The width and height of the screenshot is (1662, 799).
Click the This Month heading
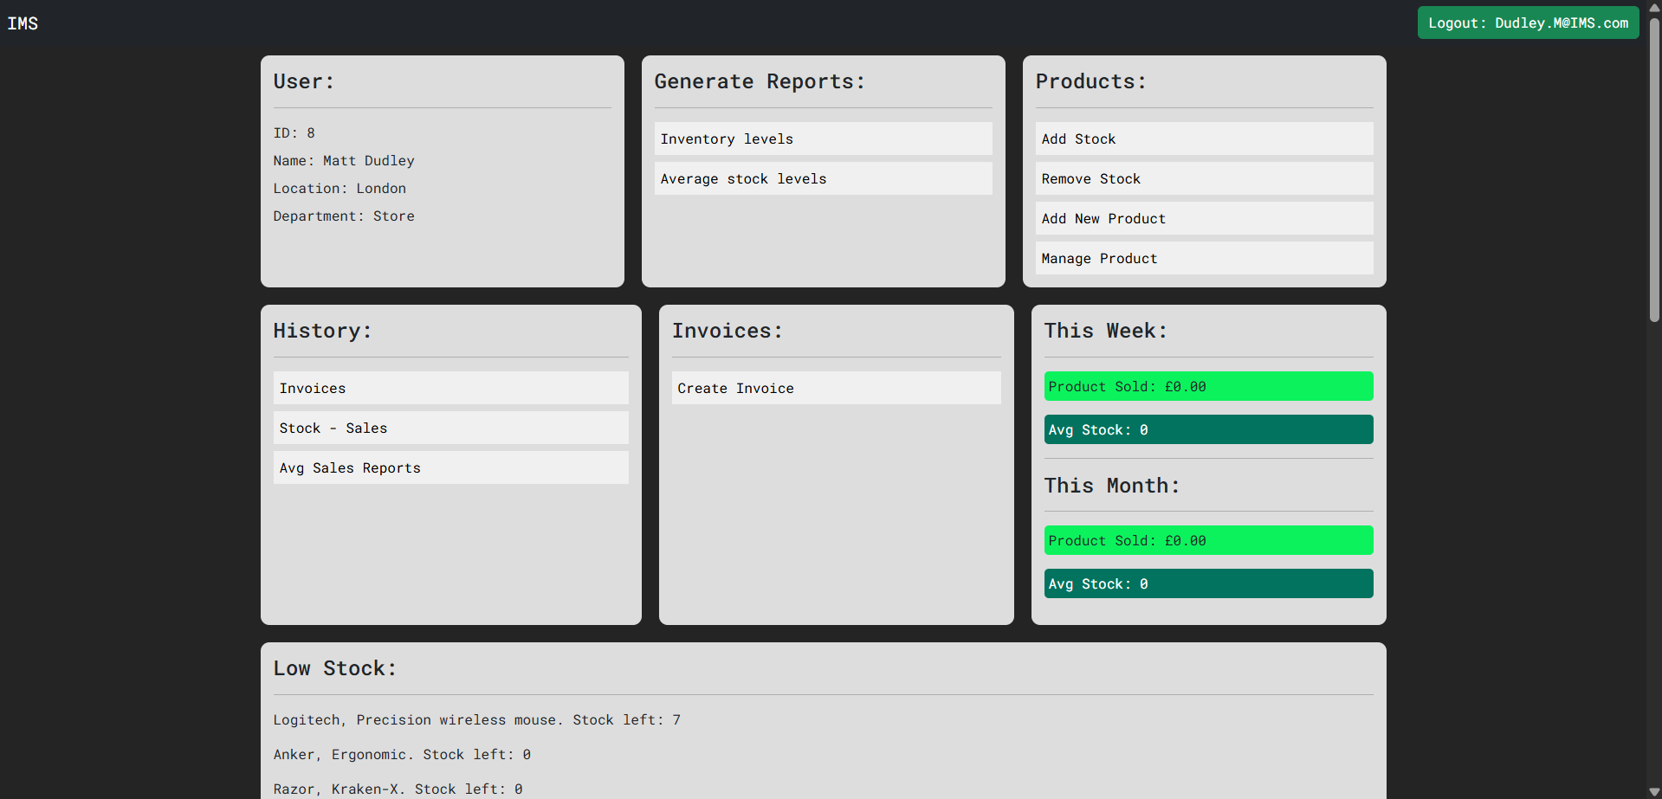pos(1112,485)
